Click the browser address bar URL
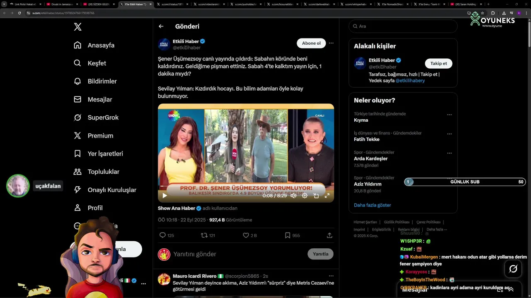 (x=63, y=13)
